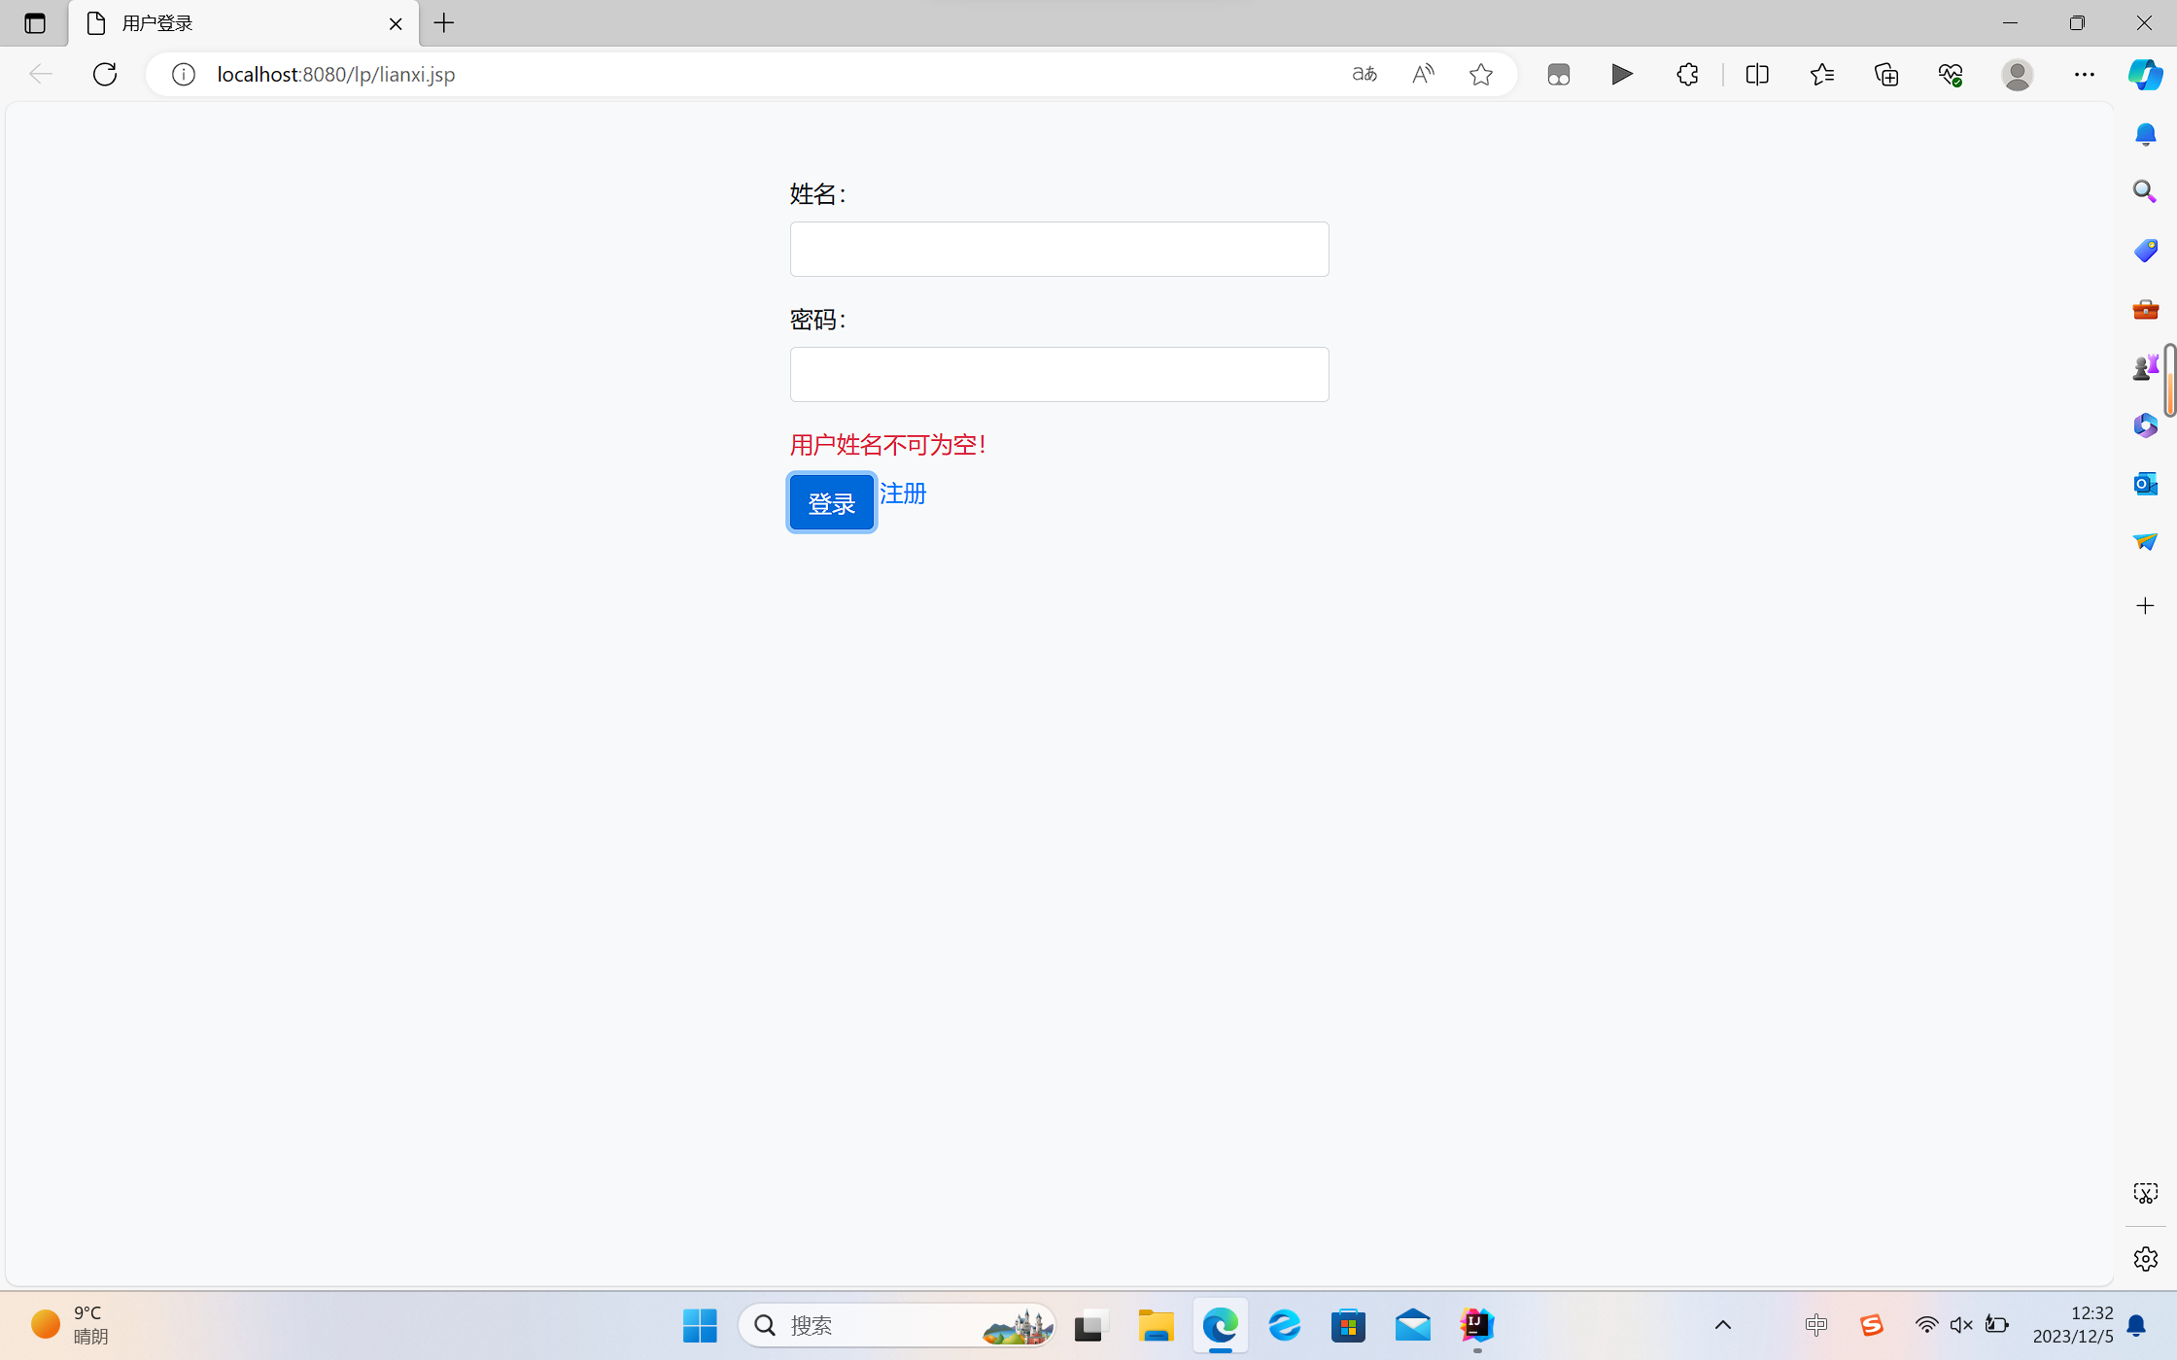2177x1360 pixels.
Task: Open the Collections toolbar icon
Action: (1886, 74)
